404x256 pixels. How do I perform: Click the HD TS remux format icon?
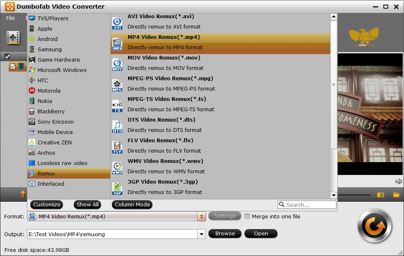(117, 106)
